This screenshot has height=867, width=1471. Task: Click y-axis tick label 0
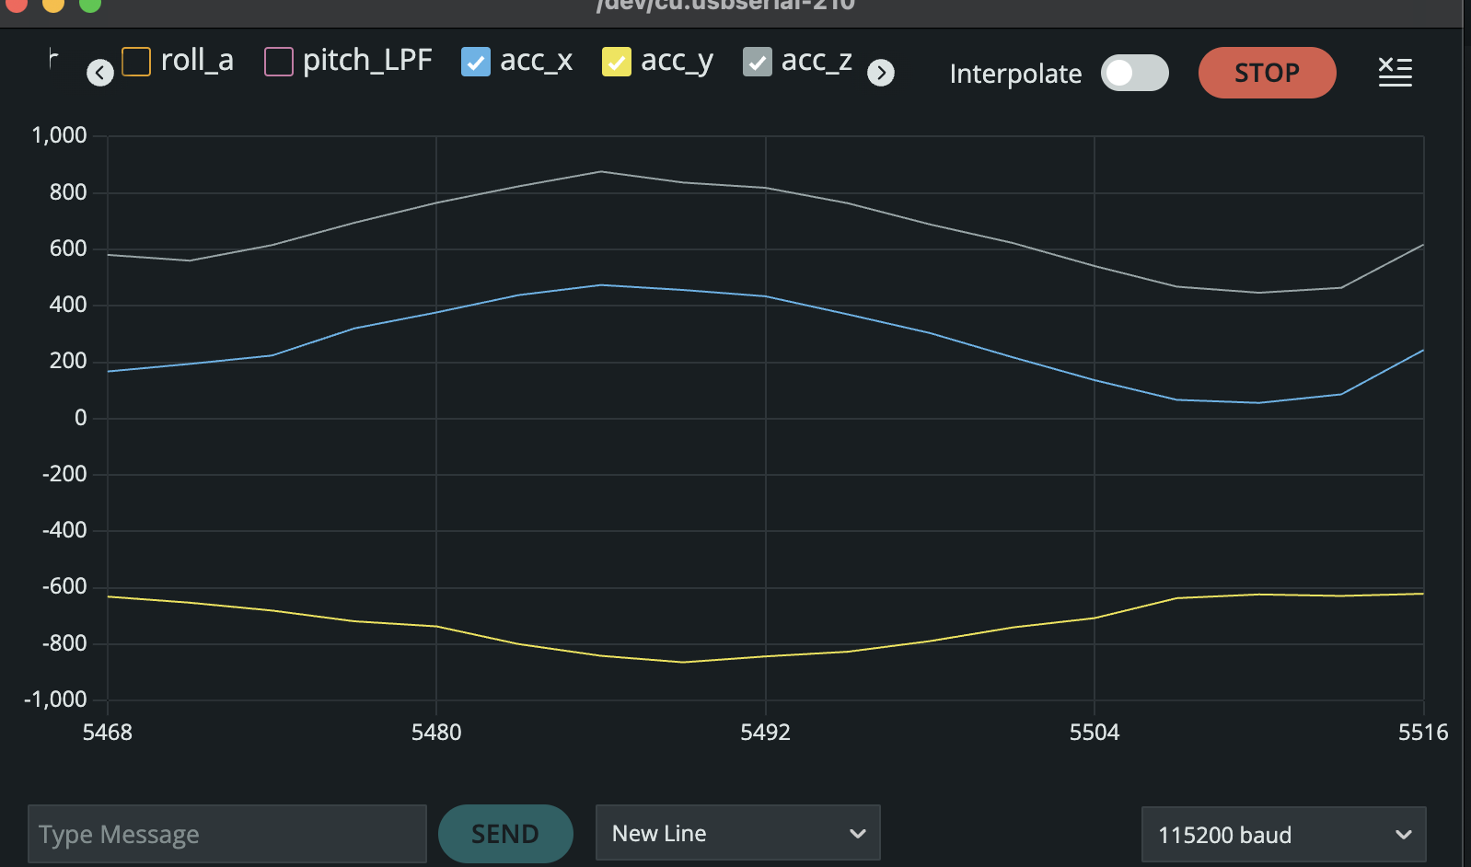(81, 418)
